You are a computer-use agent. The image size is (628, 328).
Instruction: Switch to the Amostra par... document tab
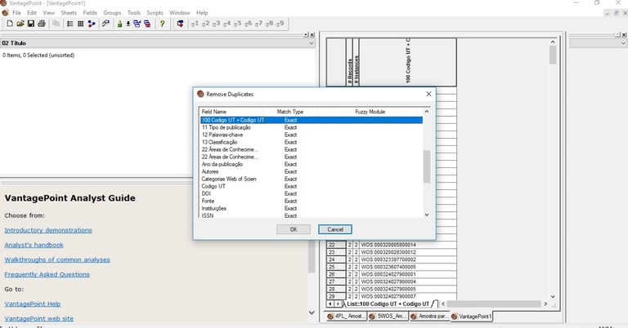pyautogui.click(x=429, y=316)
